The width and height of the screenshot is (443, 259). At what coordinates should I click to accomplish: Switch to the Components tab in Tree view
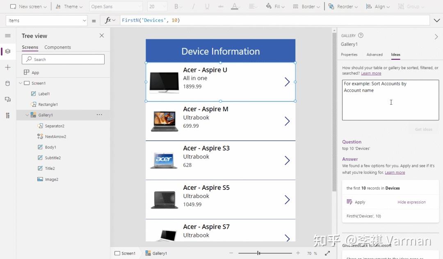[57, 47]
